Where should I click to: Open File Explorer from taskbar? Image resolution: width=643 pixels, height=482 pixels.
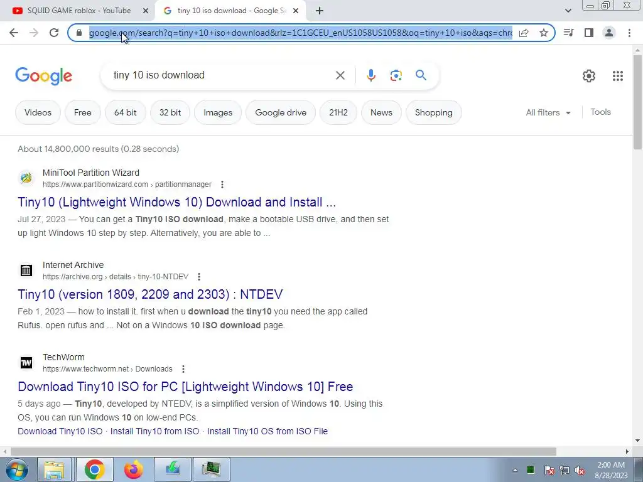pos(54,469)
